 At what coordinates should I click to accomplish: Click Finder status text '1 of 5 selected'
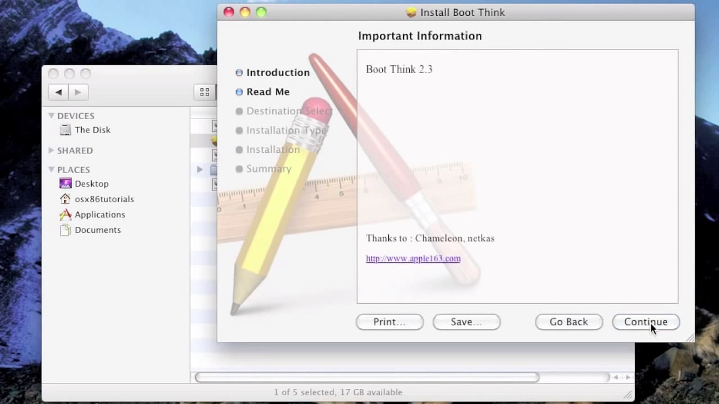pos(304,392)
